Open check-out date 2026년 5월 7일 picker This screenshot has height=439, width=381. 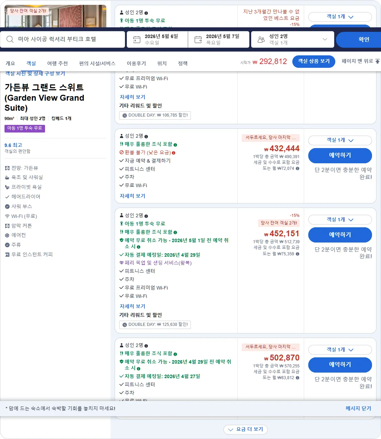[x=219, y=39]
